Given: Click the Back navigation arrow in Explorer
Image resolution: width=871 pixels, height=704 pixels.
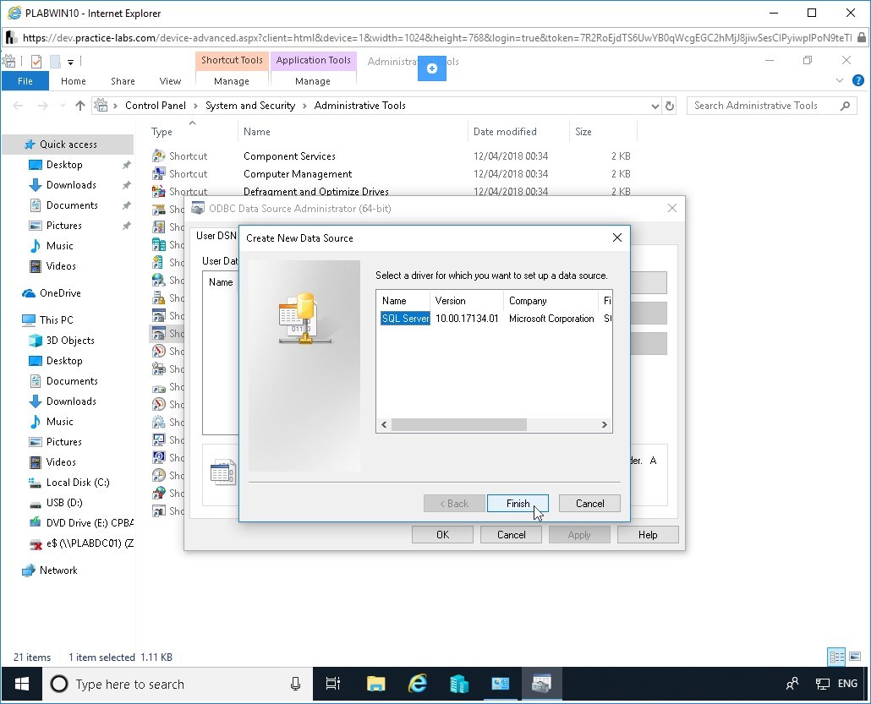Looking at the screenshot, I should 18,106.
